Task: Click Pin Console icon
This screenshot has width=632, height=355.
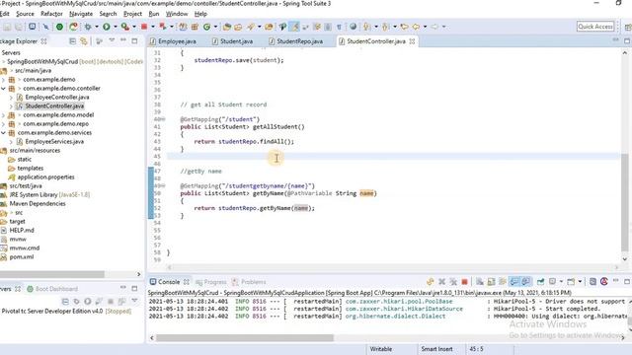Action: point(540,282)
